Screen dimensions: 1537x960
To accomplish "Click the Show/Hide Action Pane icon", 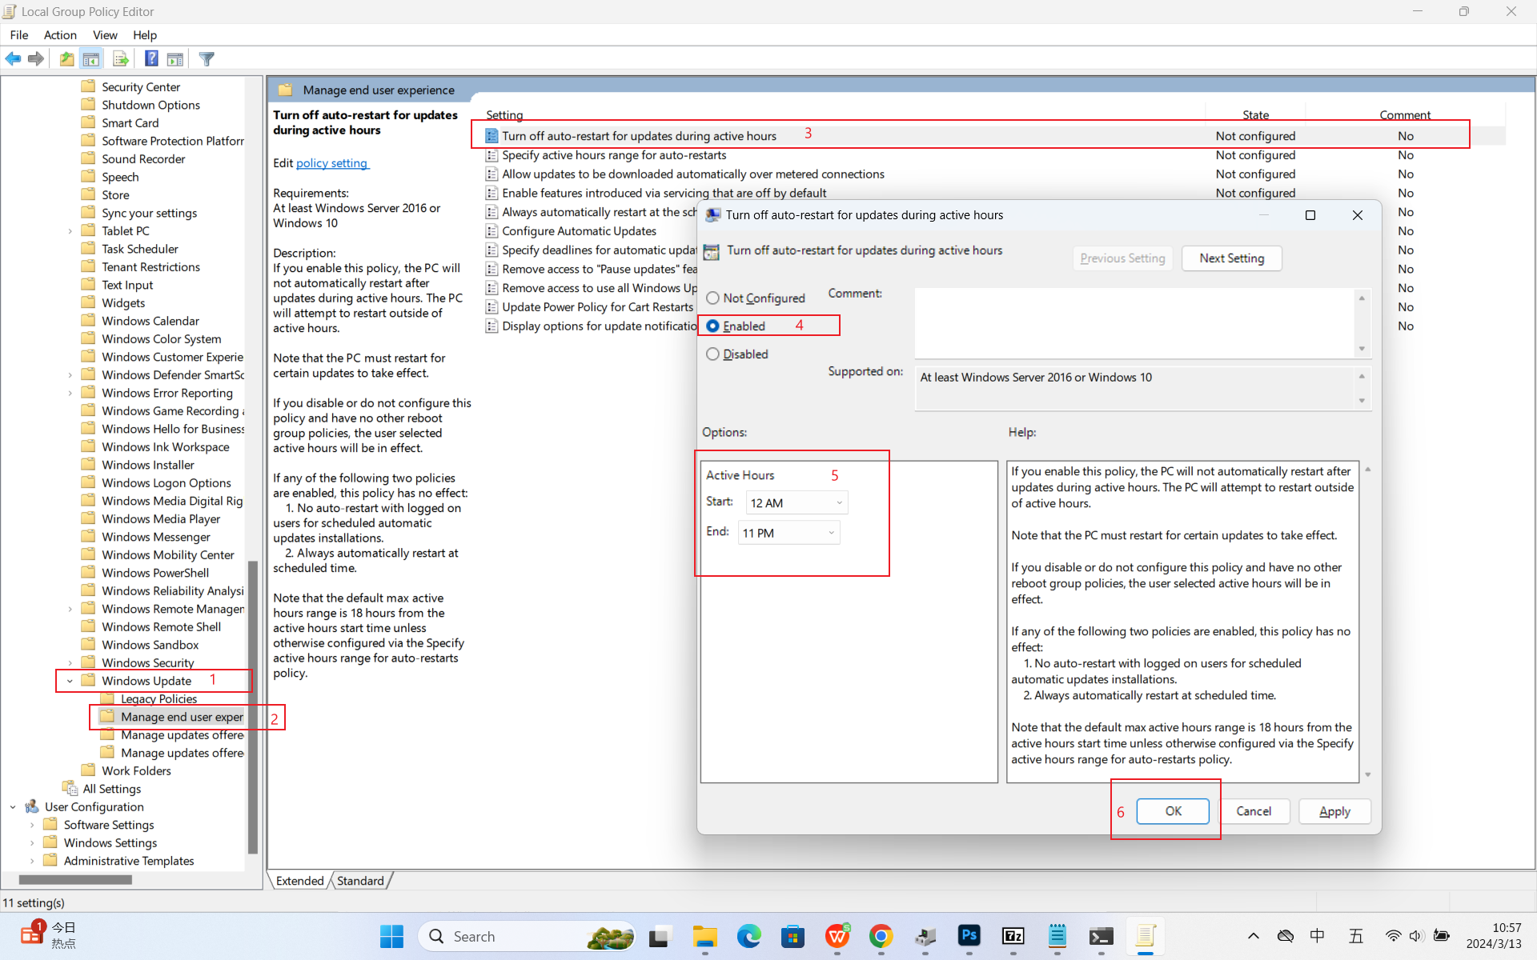I will pos(175,58).
